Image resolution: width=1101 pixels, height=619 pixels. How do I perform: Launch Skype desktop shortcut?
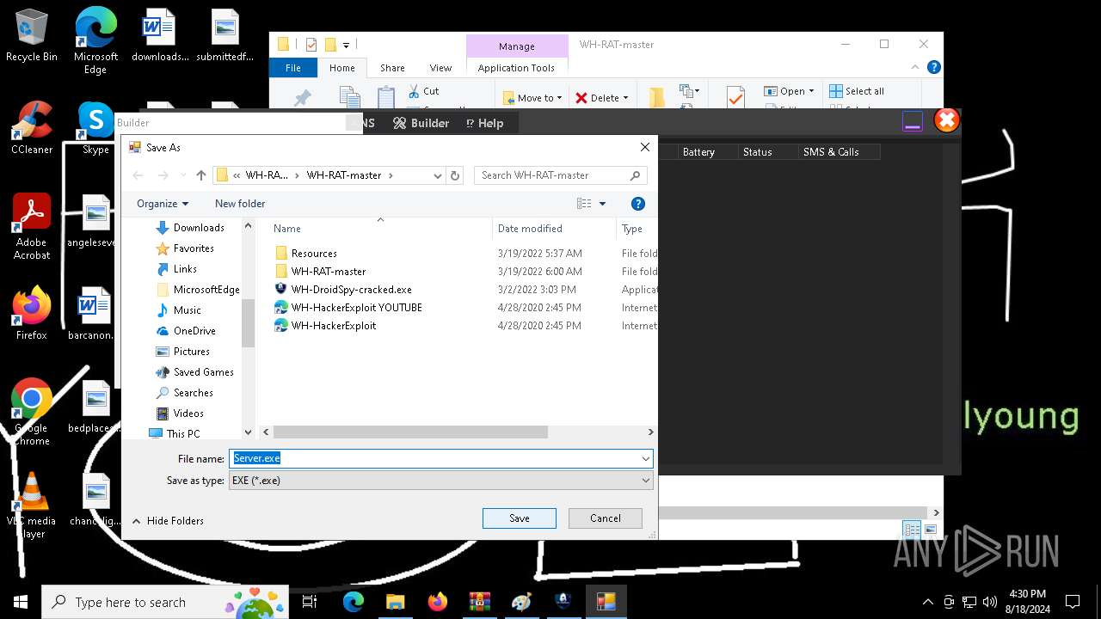coord(95,128)
